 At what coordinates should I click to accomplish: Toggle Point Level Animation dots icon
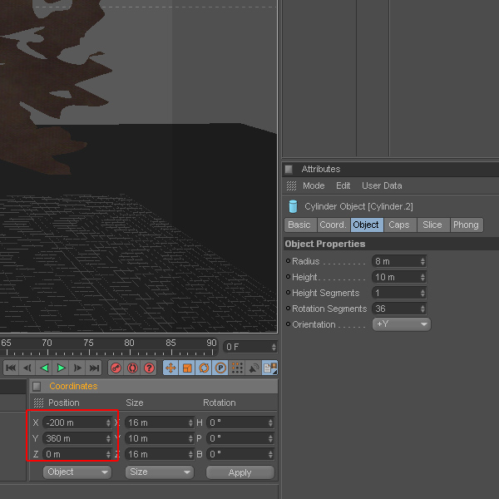[237, 368]
